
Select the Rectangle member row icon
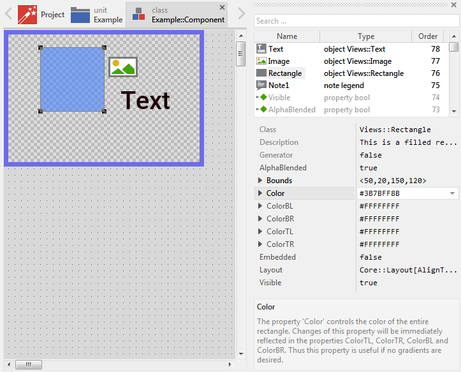261,73
